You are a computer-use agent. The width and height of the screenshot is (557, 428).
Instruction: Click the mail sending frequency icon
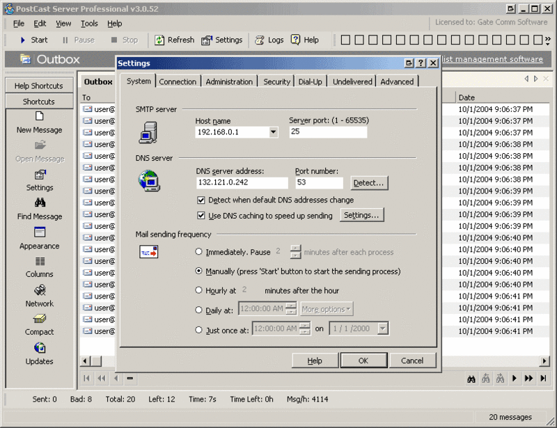click(148, 251)
